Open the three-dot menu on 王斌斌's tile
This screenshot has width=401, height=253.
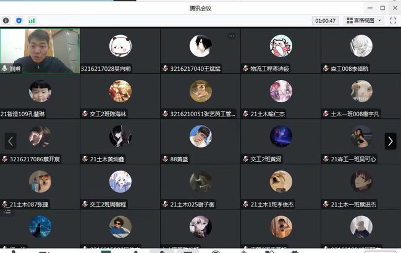232,36
